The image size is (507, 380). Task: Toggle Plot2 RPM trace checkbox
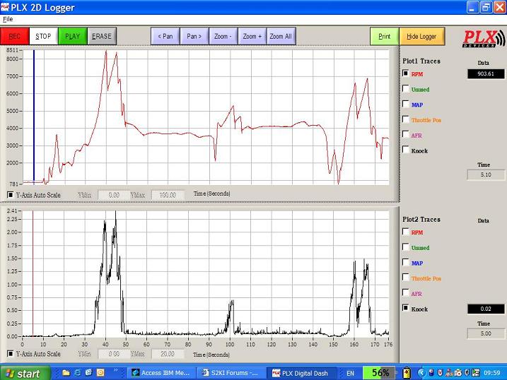click(x=405, y=232)
